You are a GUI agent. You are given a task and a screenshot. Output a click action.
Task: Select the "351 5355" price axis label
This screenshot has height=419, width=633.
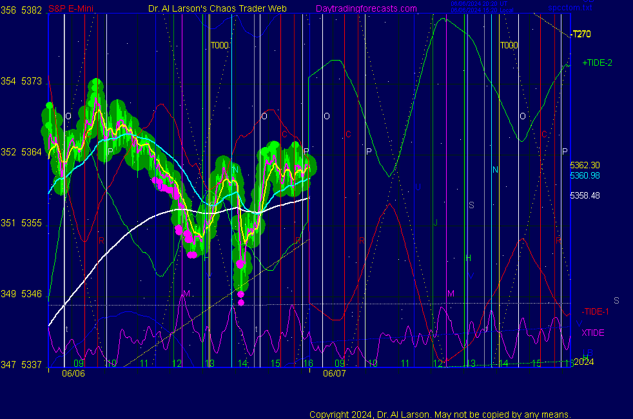tap(21, 223)
